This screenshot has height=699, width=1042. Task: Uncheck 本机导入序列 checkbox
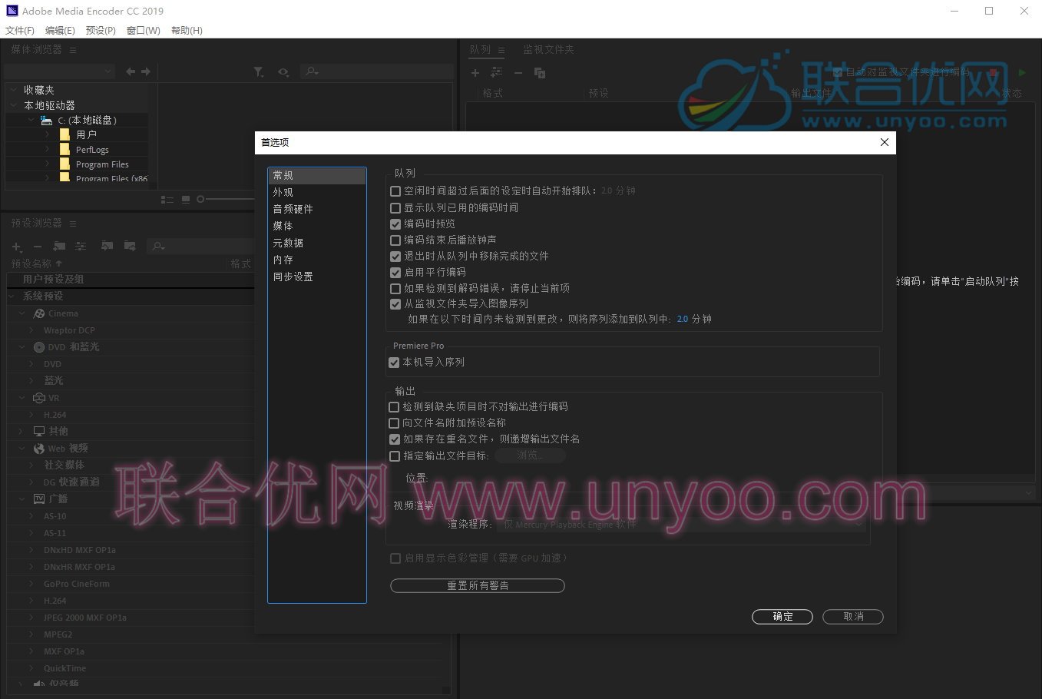394,363
